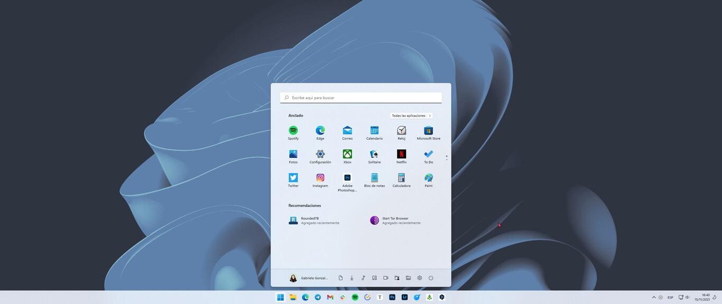Screen dimensions: 722x304
Task: Expand the hidden system tray icons chevron
Action: coord(654,297)
